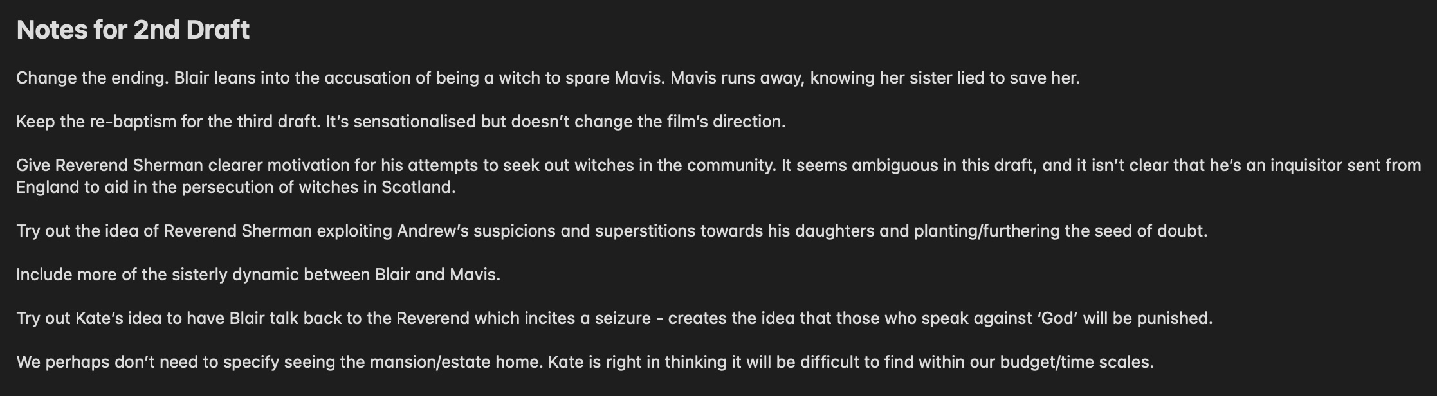Click the 're-baptism' paragraph line
1437x396 pixels.
click(x=401, y=122)
